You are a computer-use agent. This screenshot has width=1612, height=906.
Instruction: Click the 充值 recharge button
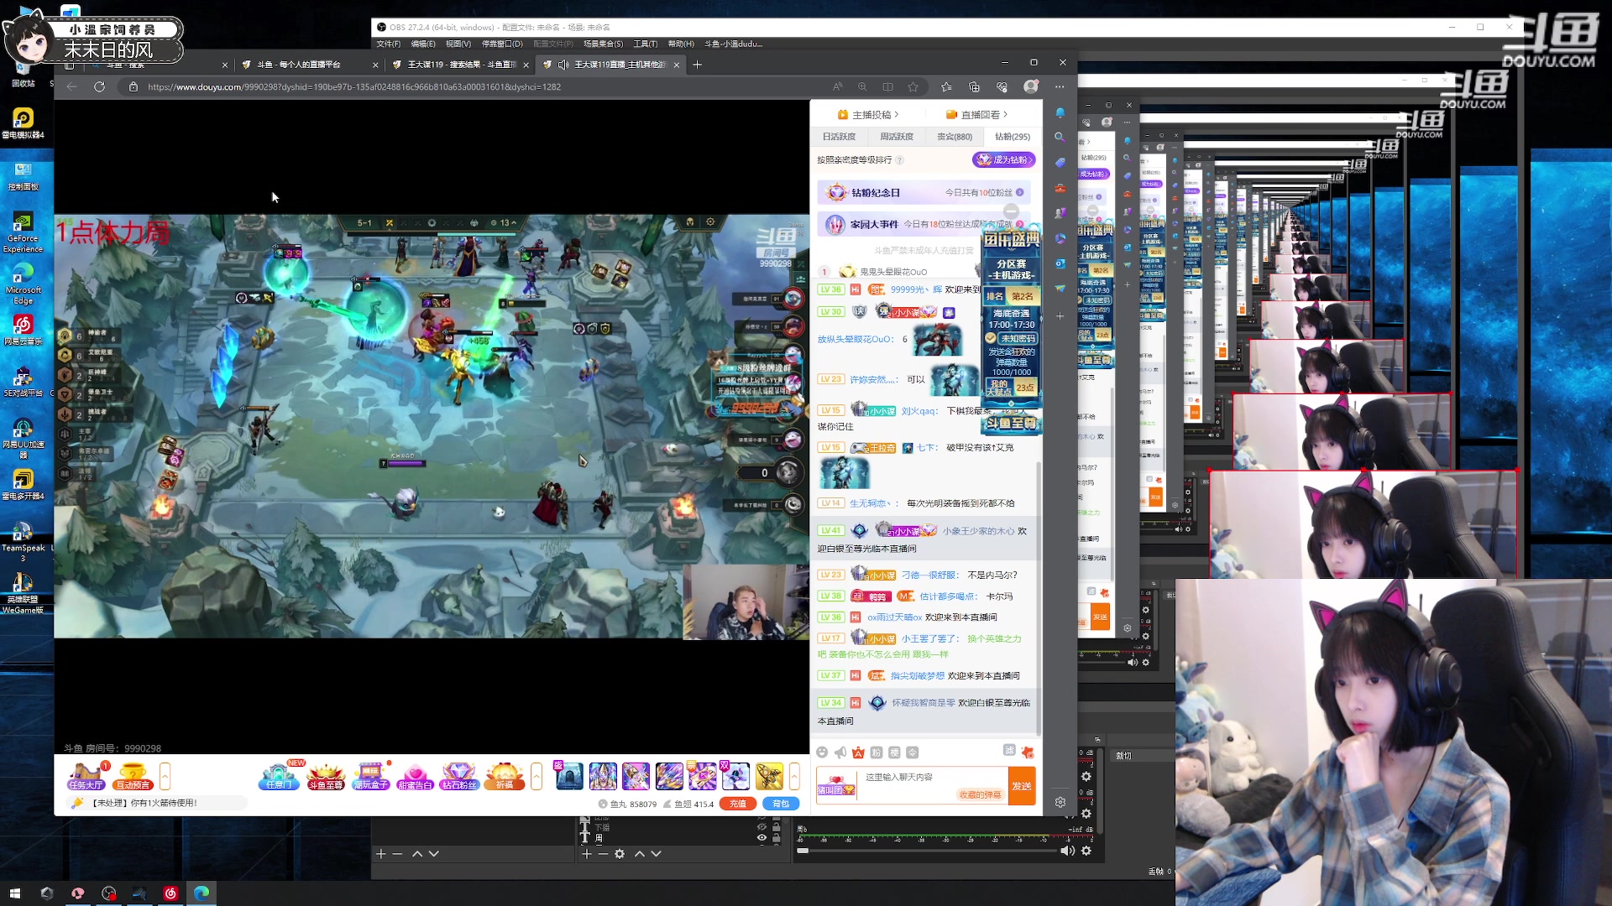[x=738, y=804]
